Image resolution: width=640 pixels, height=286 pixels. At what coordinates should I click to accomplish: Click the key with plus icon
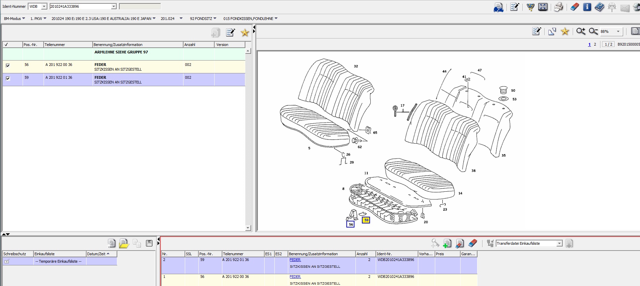435,243
